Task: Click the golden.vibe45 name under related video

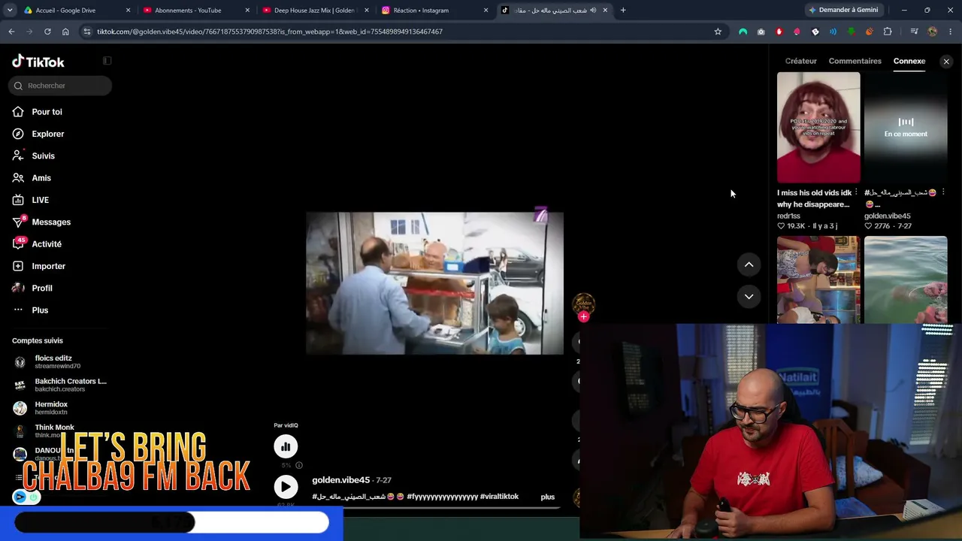Action: pos(887,216)
